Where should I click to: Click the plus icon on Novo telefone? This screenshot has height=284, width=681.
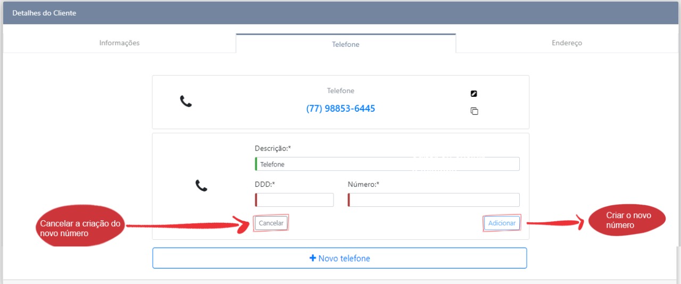point(313,258)
